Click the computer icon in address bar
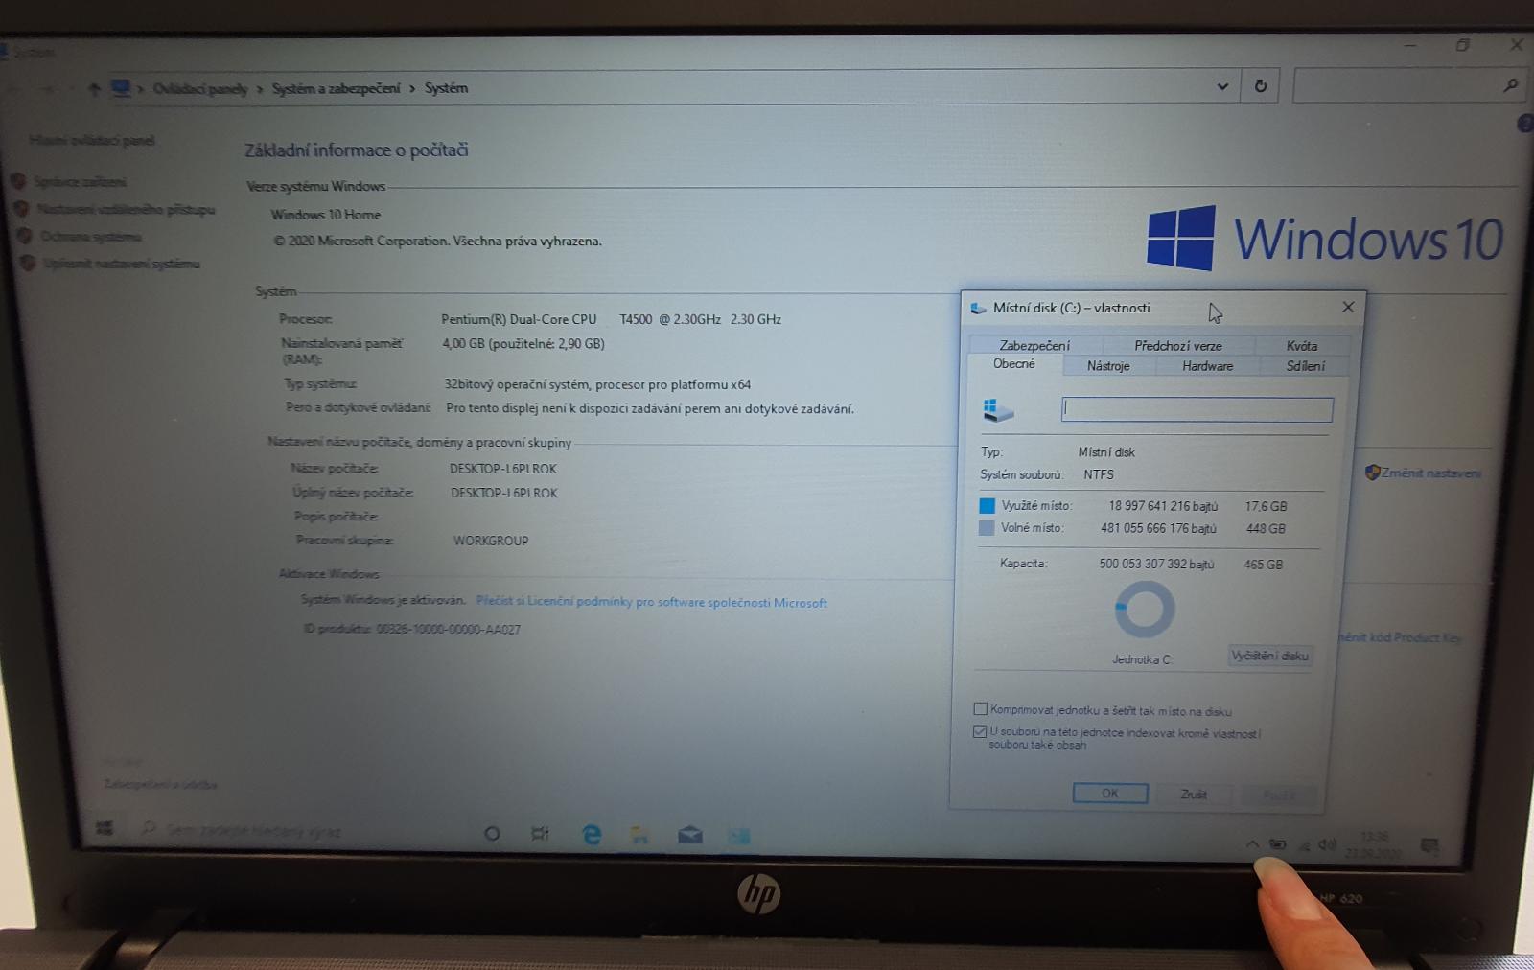The height and width of the screenshot is (970, 1534). coord(120,88)
